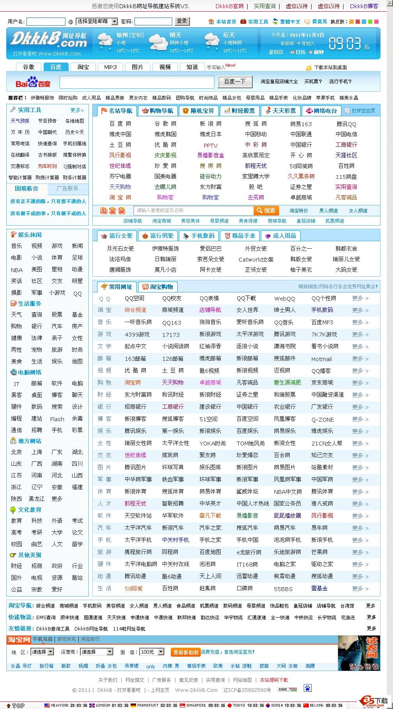The image size is (393, 709).
Task: Click the CNZZ statistics icon in the footer
Action: 288,689
